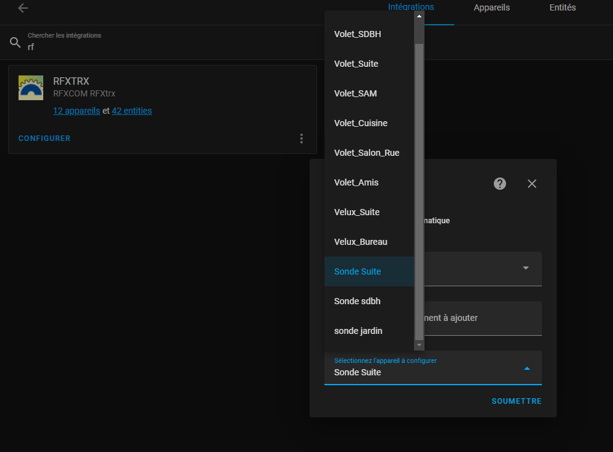Click the search magnifier icon

tap(15, 43)
